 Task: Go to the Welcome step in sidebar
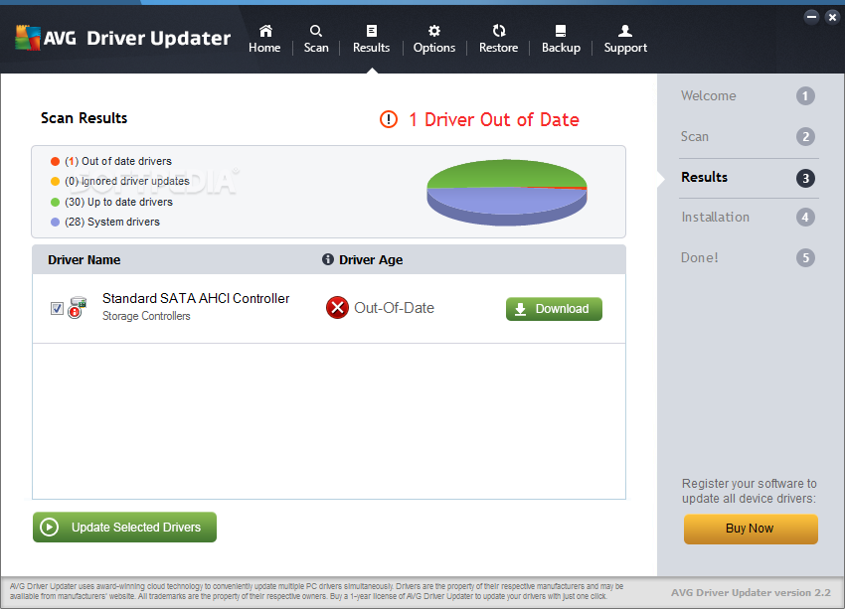tap(709, 96)
